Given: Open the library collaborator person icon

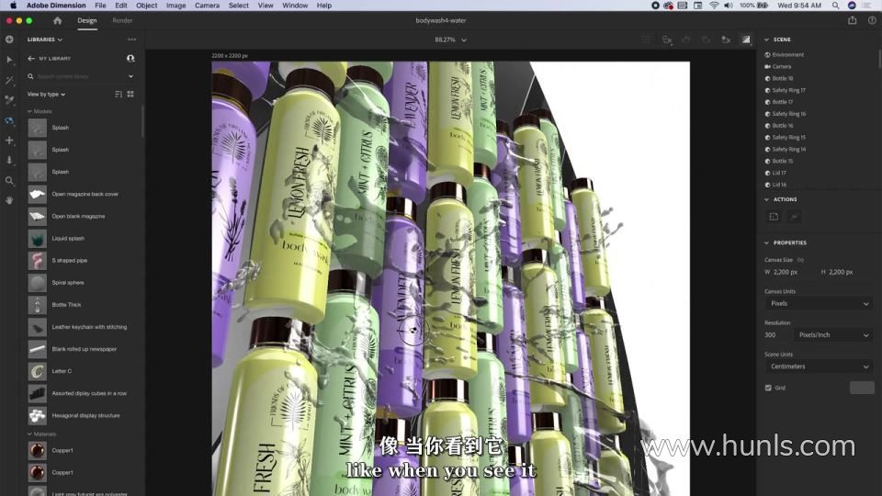Looking at the screenshot, I should pyautogui.click(x=130, y=58).
